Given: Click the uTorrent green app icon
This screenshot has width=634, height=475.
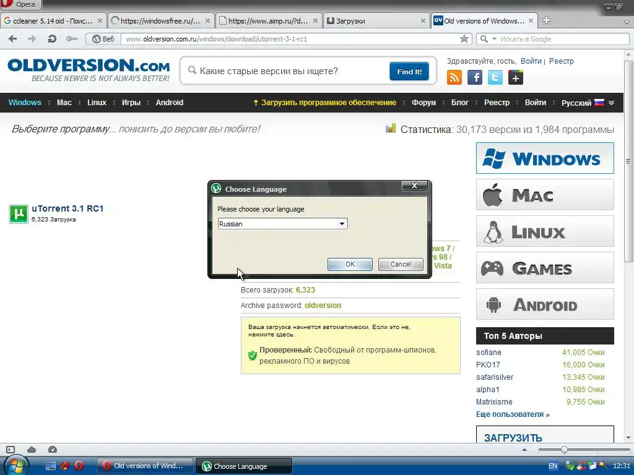Looking at the screenshot, I should coord(19,213).
